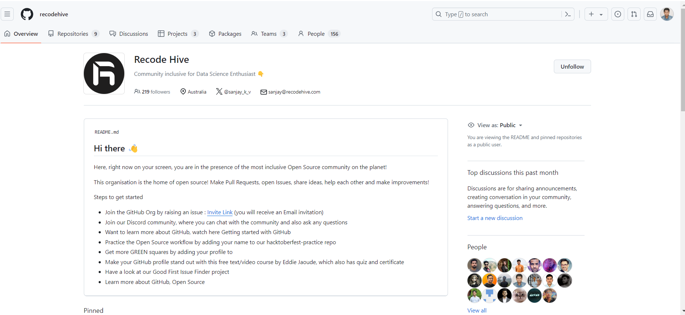The height and width of the screenshot is (315, 685).
Task: Click the followers people icon
Action: point(137,91)
